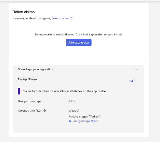Click the Groups claim type label
Screen dimensions: 160x142
point(30,101)
